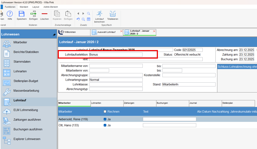Close the Auswahl Lohnlauf document tab
257x149 pixels.
pos(121,31)
